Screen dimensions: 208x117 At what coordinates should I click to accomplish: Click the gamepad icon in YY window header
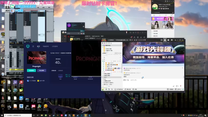point(172,40)
